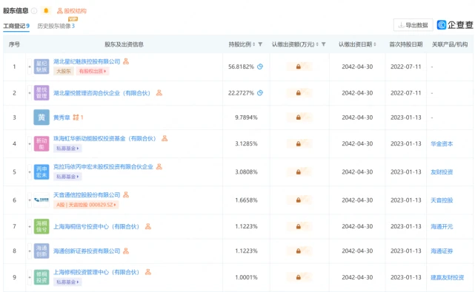
Task: Click equity chart icon beside 克拉玛依丙申宏未
Action: [159, 166]
